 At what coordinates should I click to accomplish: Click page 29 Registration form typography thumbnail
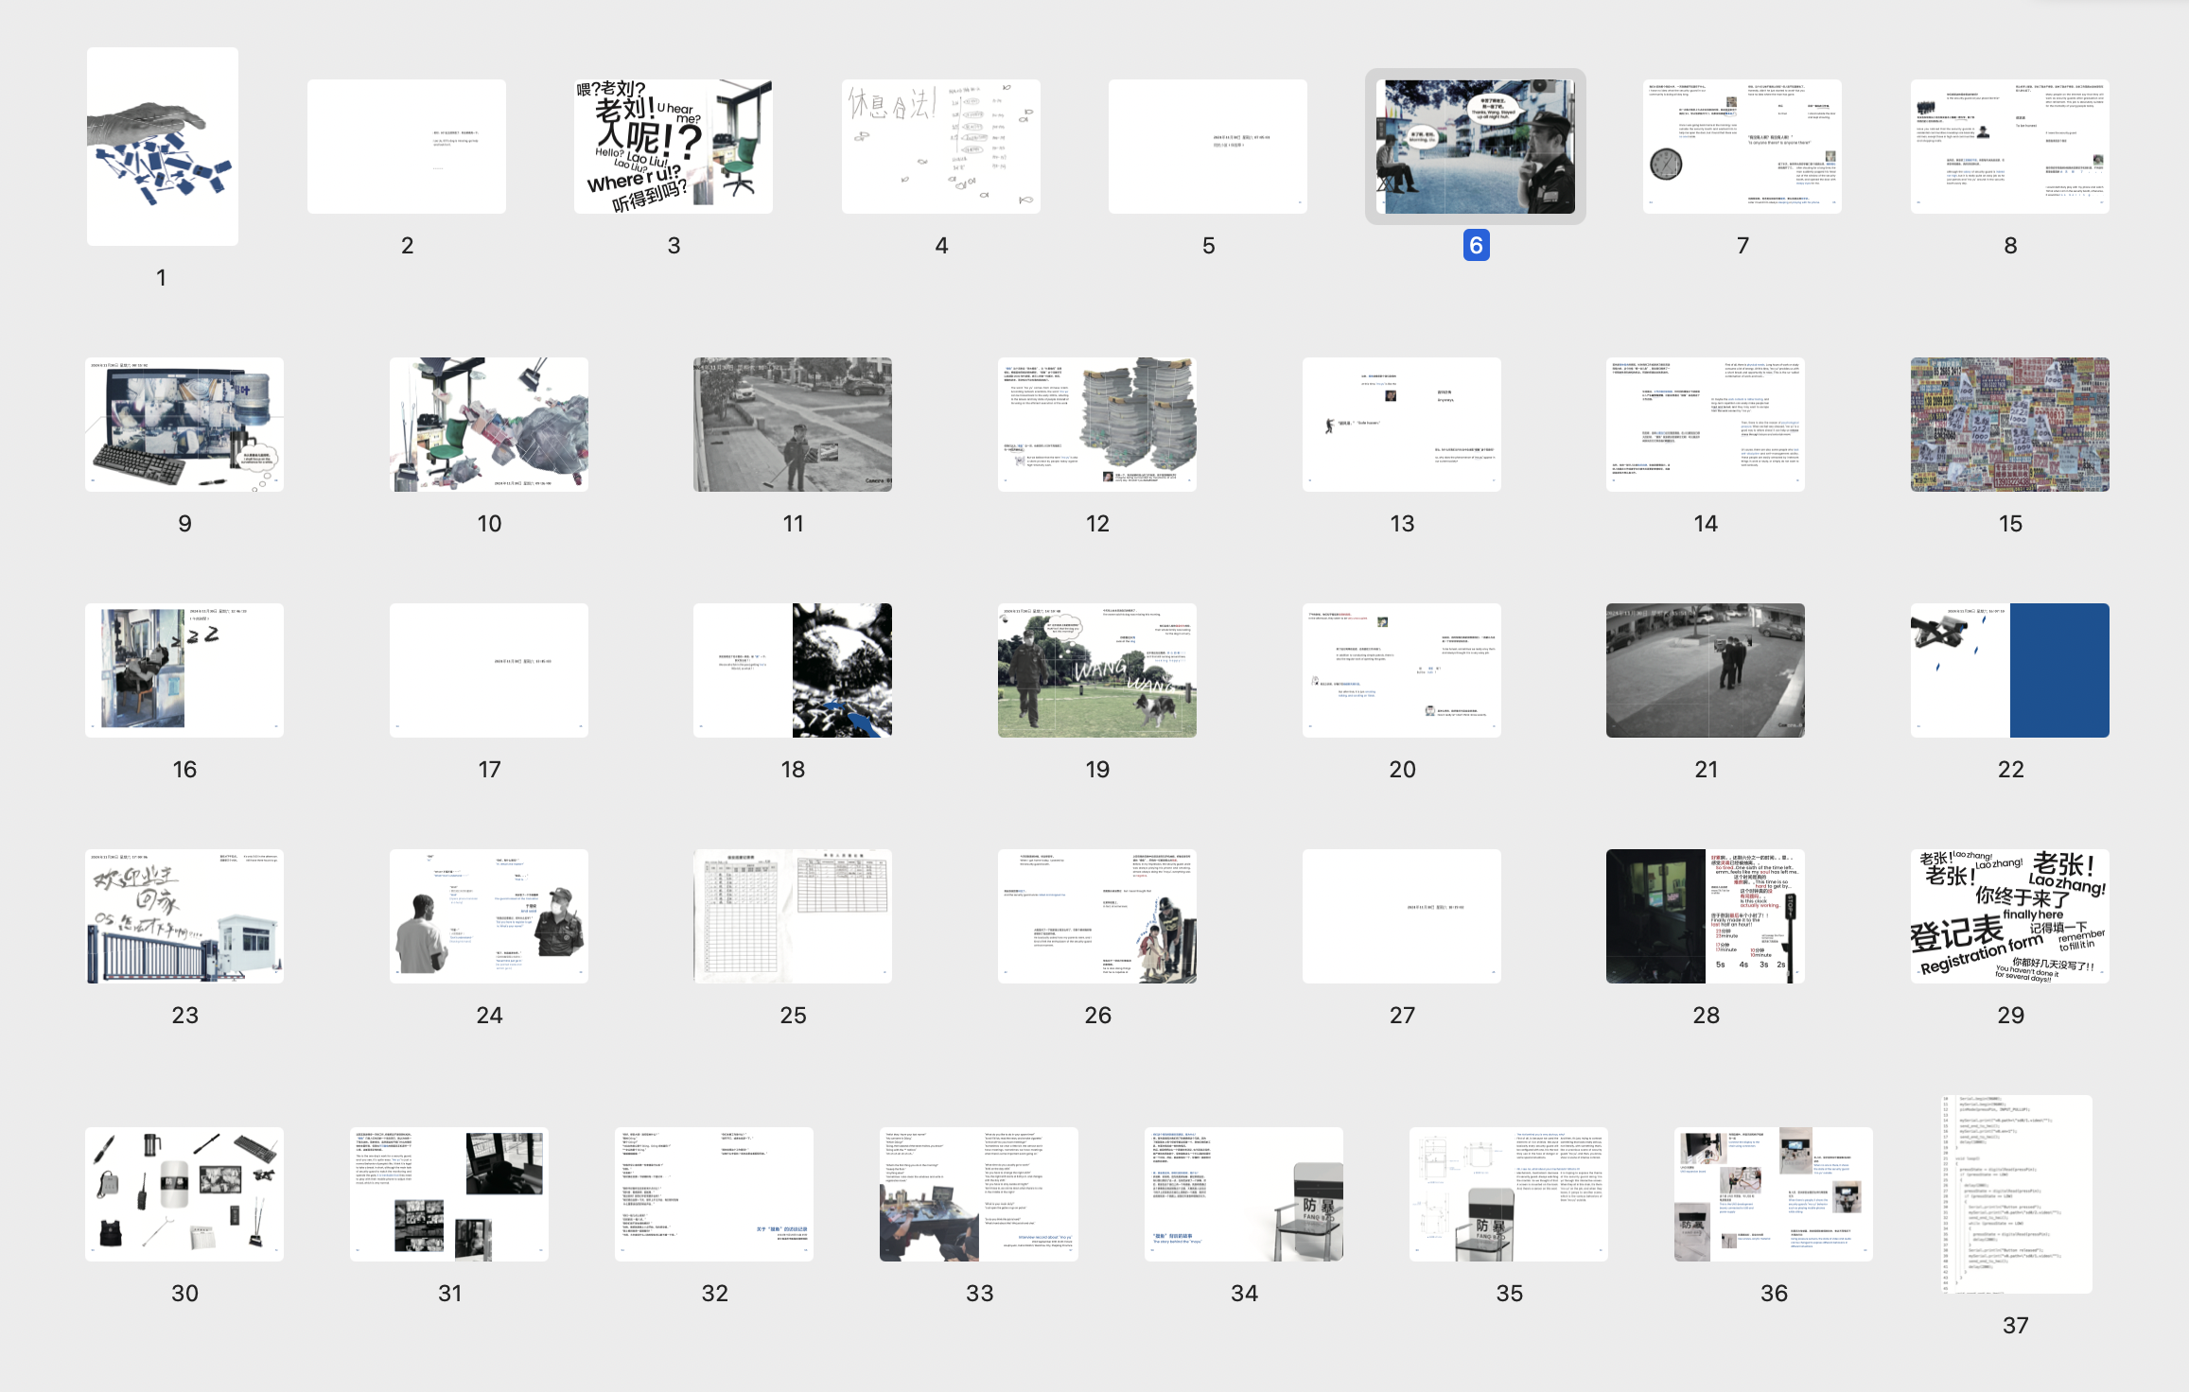(2009, 915)
